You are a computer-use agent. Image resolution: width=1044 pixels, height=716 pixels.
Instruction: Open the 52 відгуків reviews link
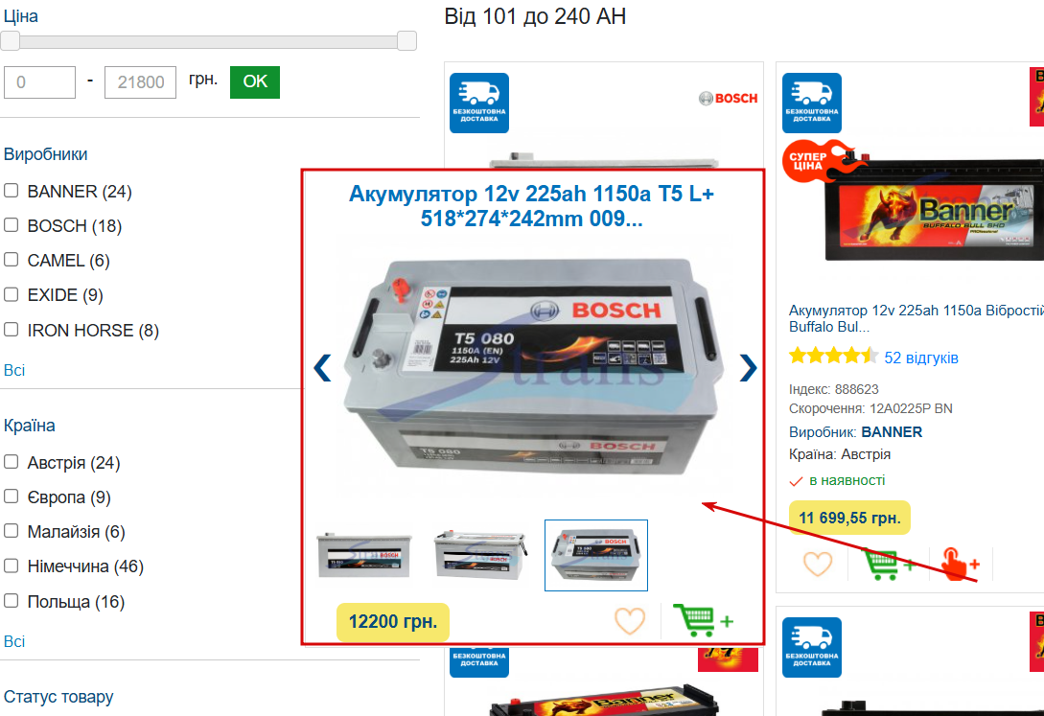[921, 358]
